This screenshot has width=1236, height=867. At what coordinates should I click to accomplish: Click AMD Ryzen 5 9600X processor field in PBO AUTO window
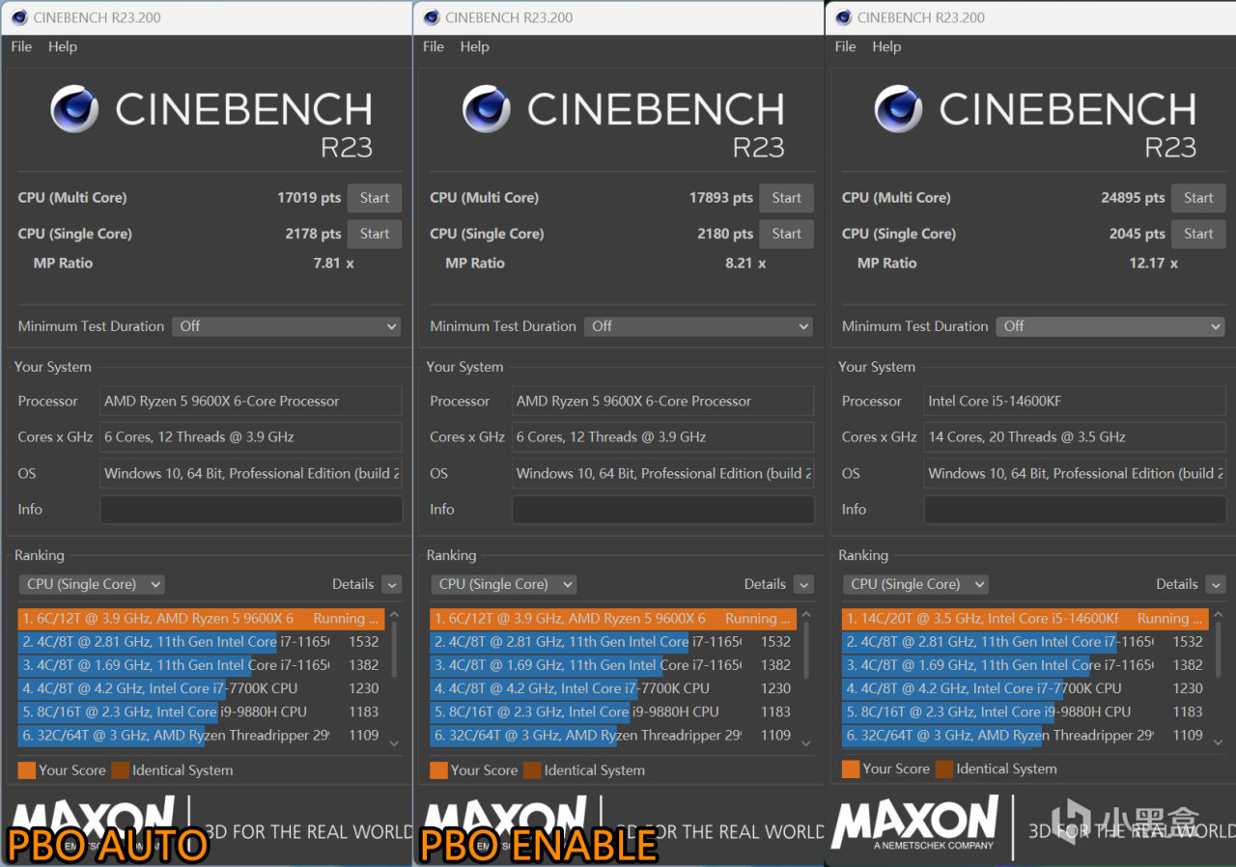251,401
